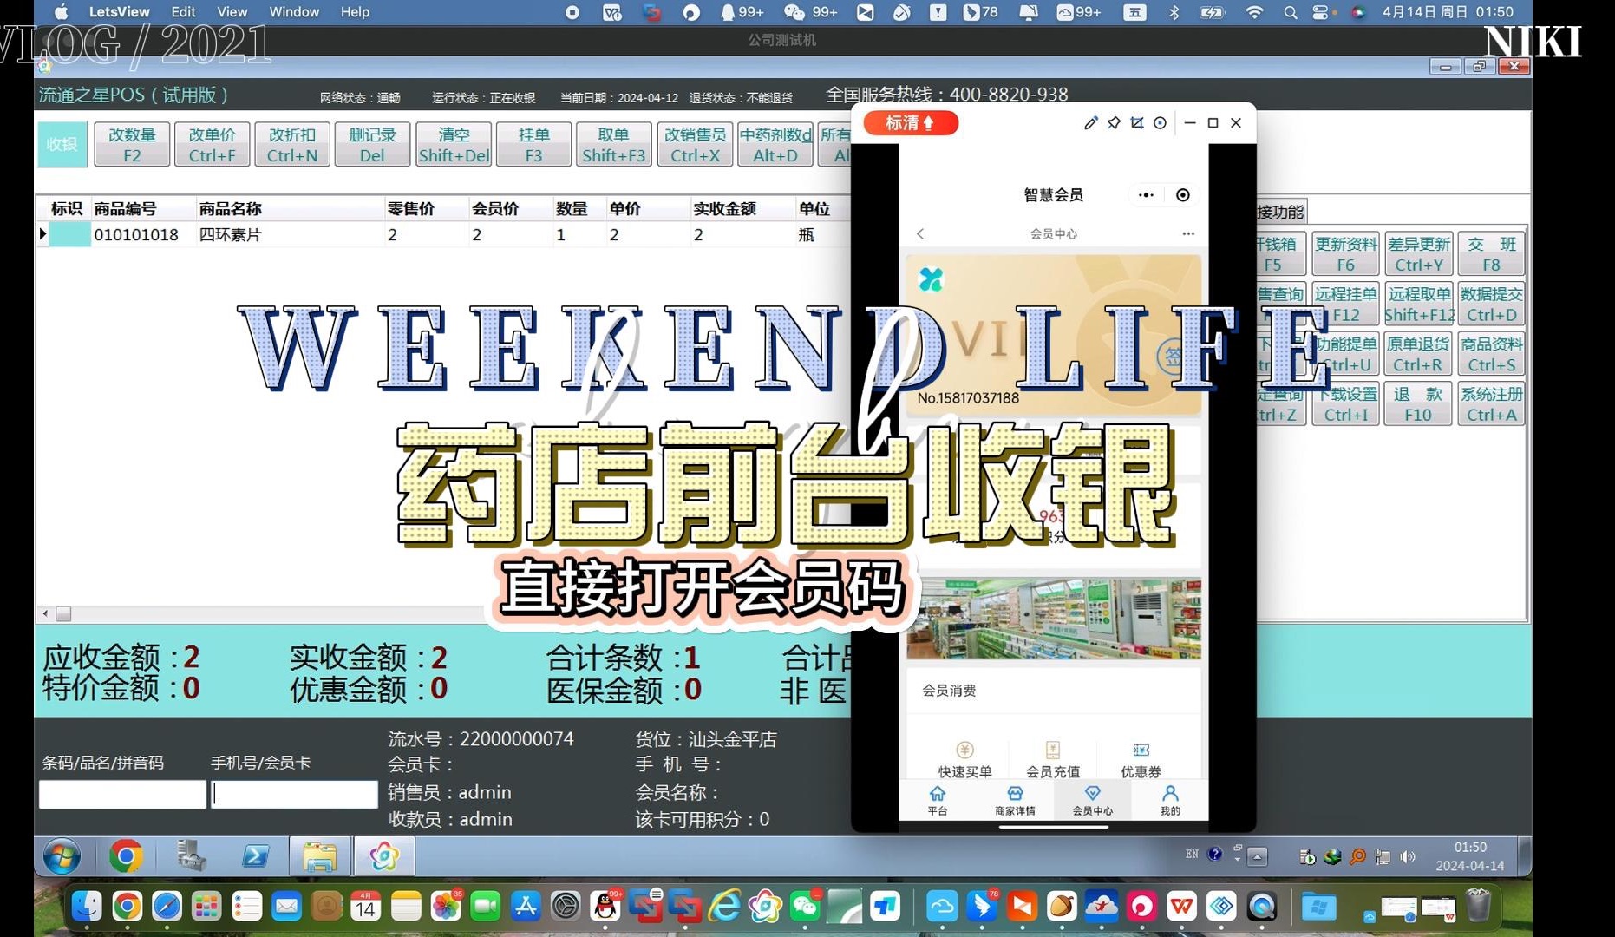The width and height of the screenshot is (1615, 937).
Task: Click the 会员中心 page more dots
Action: coord(1188,233)
